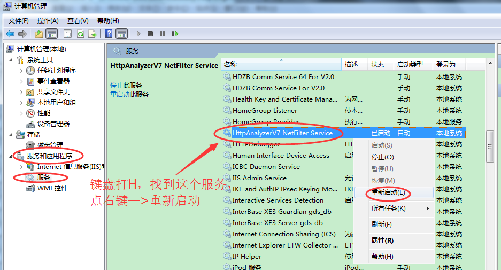The height and width of the screenshot is (270, 501).
Task: Select 设备管理器 in the tree
Action: pyautogui.click(x=53, y=124)
